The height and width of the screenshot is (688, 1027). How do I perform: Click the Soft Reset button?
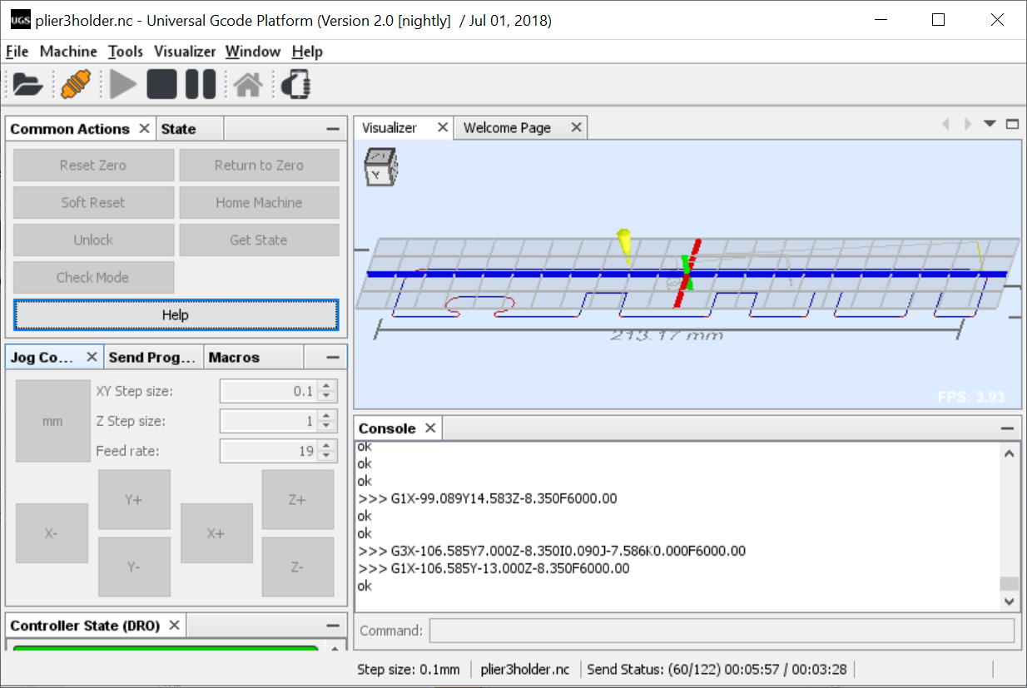[93, 203]
